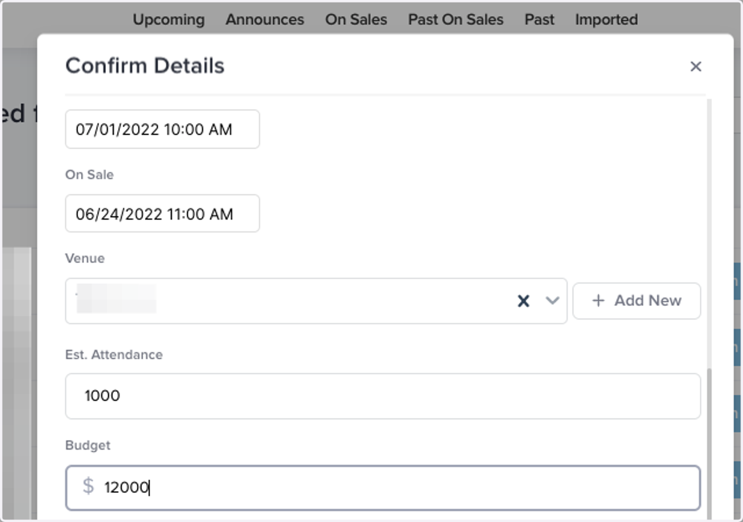Click the Add New venue button
743x522 pixels.
pyautogui.click(x=637, y=301)
